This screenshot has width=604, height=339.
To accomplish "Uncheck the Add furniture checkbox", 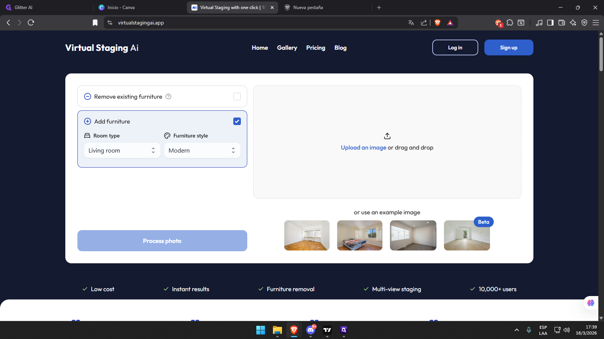I will click(x=237, y=121).
